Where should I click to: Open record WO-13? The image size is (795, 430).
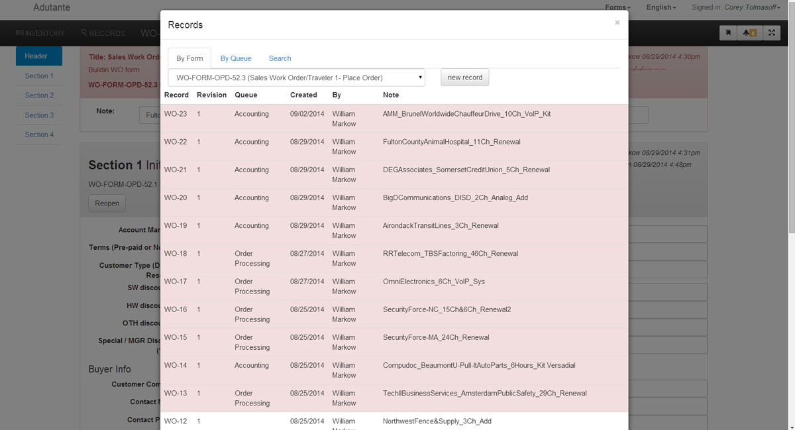click(176, 393)
